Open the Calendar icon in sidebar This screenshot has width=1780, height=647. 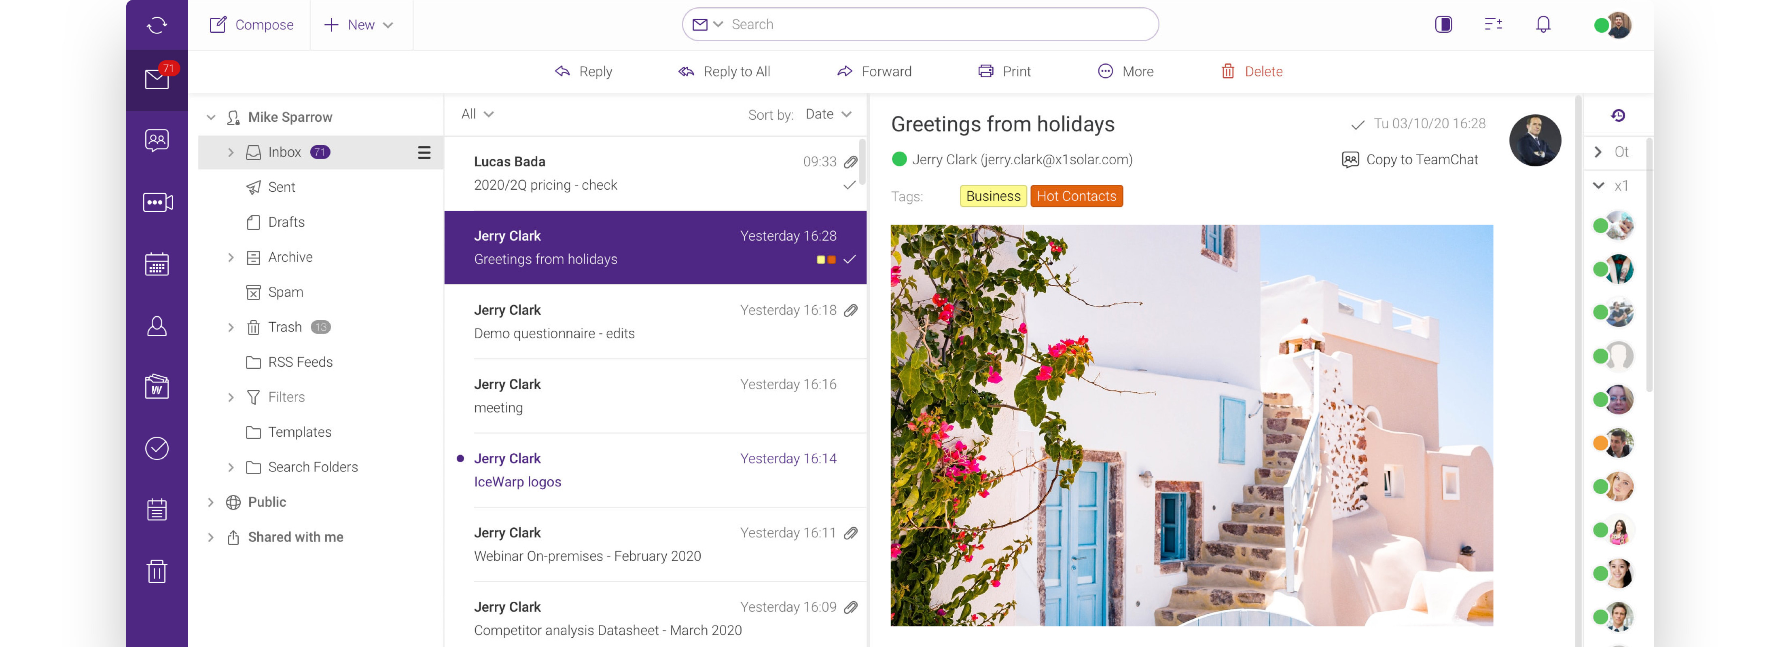(x=157, y=264)
